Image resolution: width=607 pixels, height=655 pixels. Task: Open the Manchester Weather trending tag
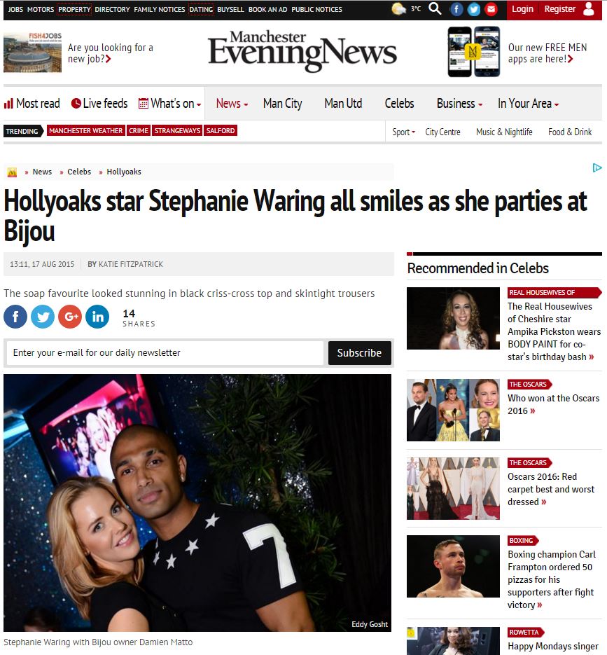click(x=85, y=131)
